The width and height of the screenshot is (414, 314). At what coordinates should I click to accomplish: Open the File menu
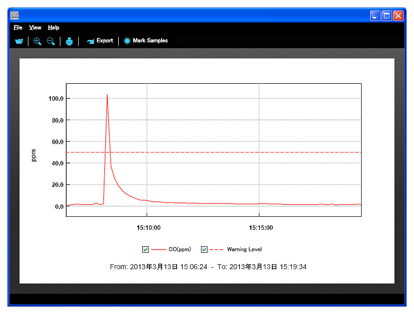pos(18,28)
